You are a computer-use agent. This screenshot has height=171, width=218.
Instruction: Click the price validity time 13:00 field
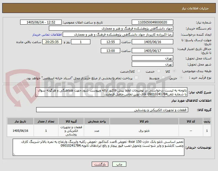tap(111, 51)
